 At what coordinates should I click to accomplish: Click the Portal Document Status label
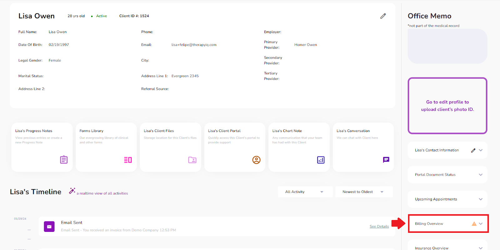click(x=435, y=175)
